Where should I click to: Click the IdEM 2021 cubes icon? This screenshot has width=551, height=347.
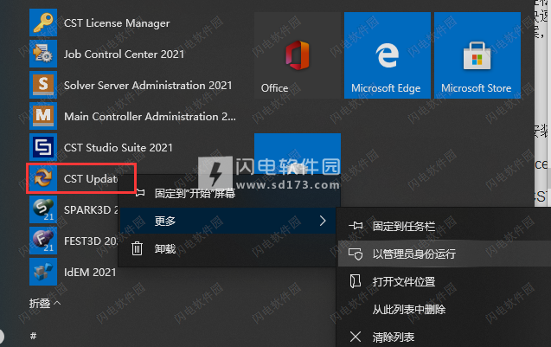point(43,272)
